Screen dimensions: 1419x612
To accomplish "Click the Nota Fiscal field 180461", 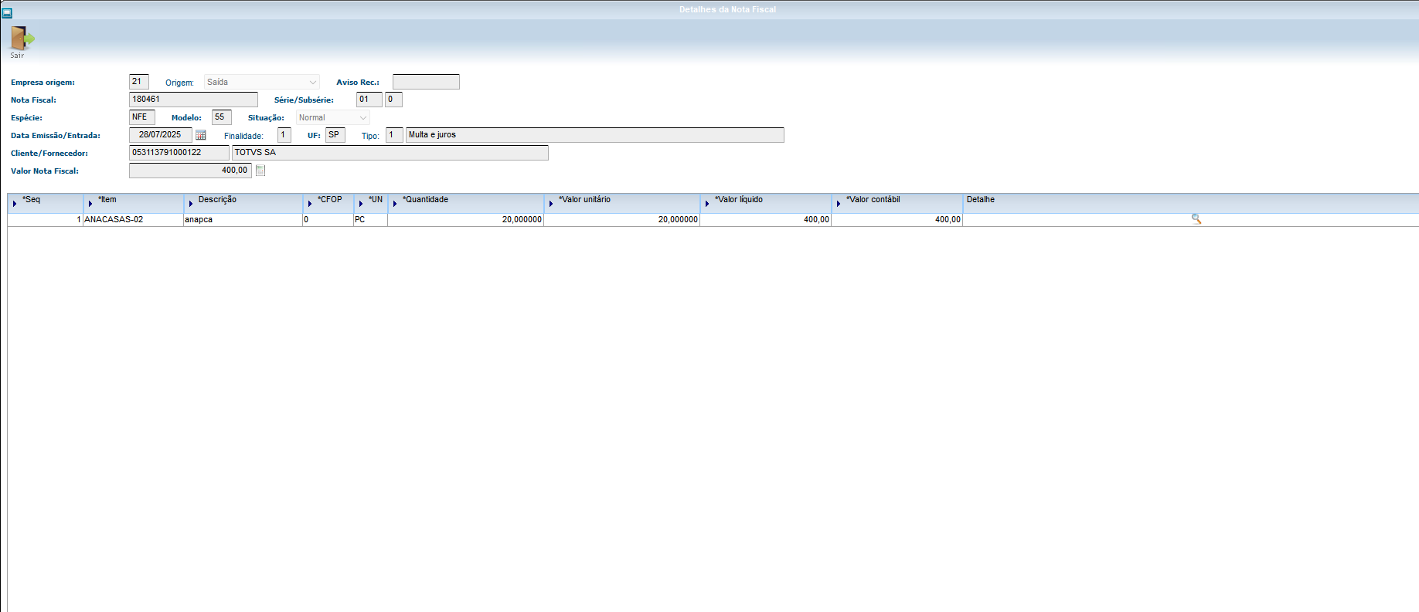I will pos(193,100).
